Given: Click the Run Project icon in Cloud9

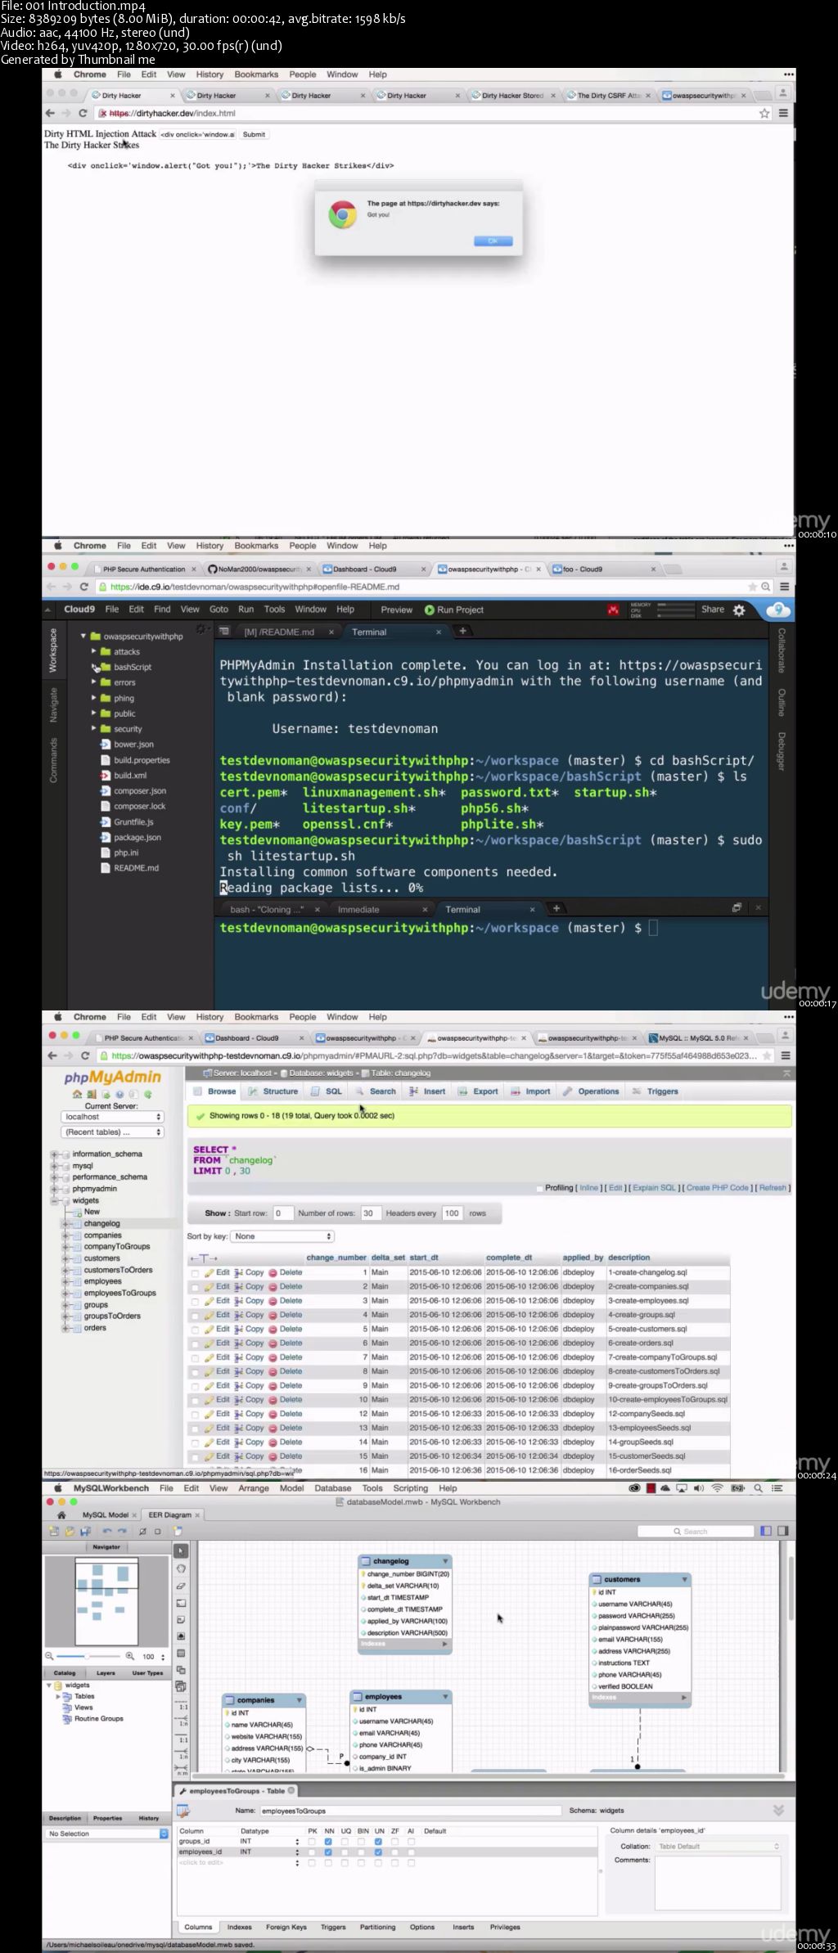Looking at the screenshot, I should point(430,610).
